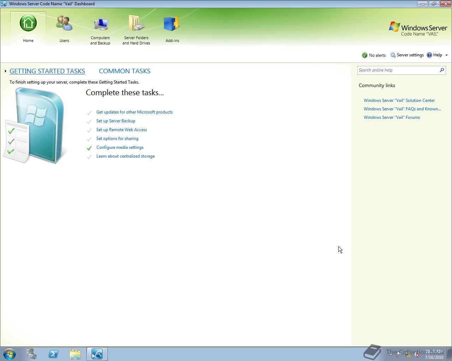
Task: Open Windows Server "Vail" Forums link
Action: click(x=392, y=117)
